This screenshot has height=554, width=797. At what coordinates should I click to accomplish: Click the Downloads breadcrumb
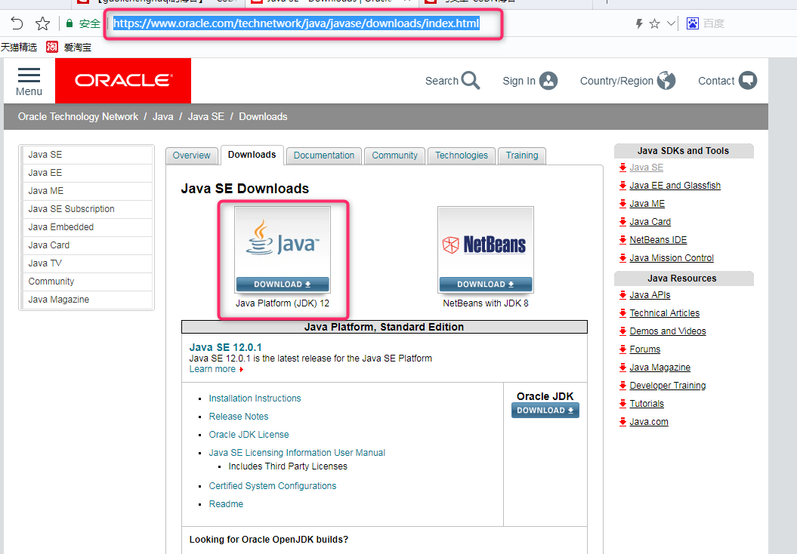263,116
